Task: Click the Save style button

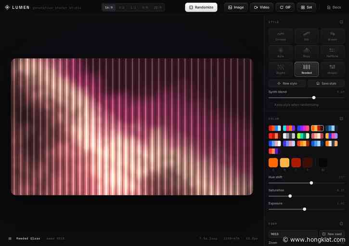Action: 326,83
